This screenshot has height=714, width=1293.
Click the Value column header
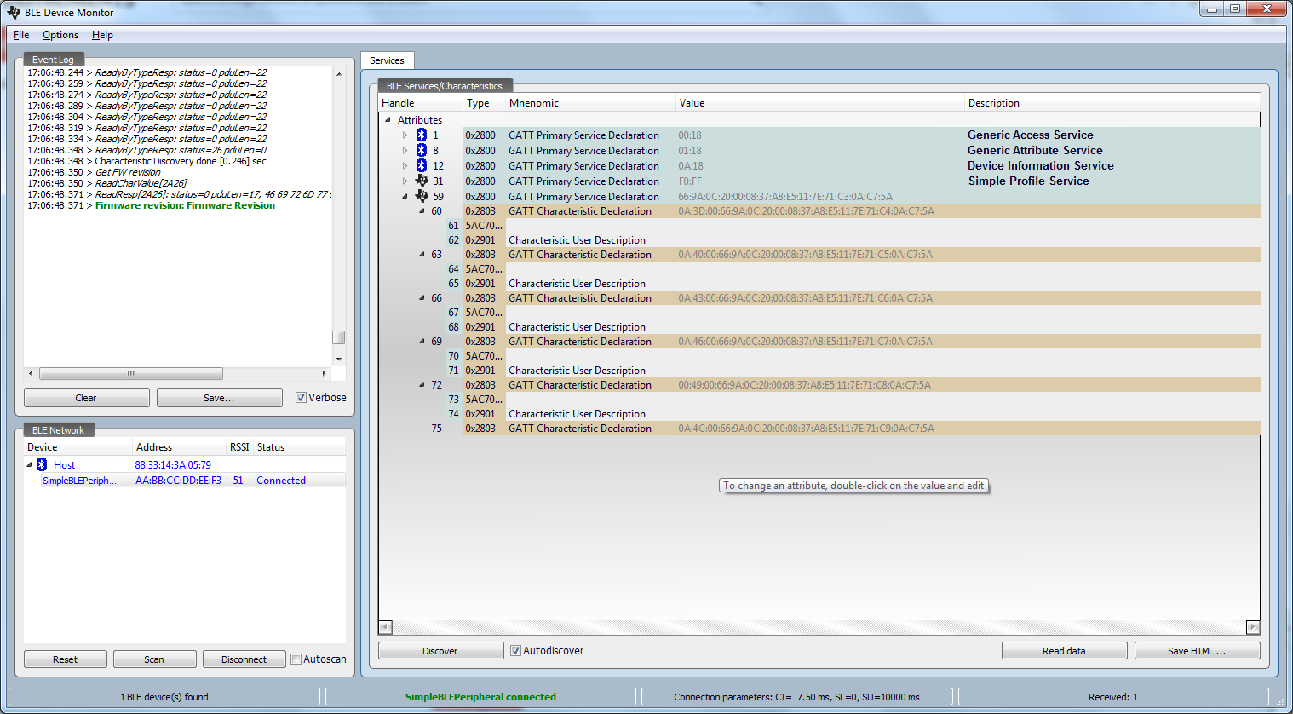pyautogui.click(x=820, y=103)
